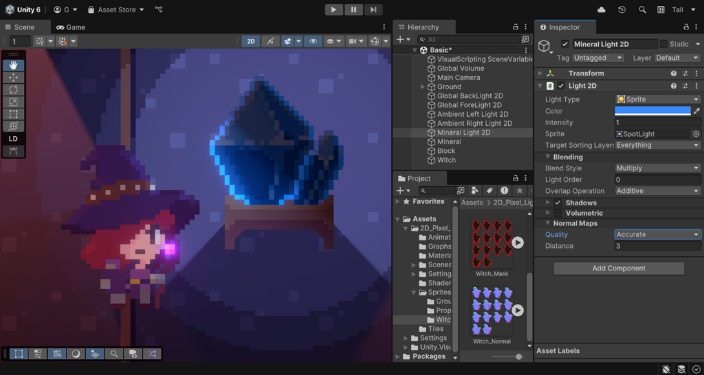Toggle the 2D scene view mode
The width and height of the screenshot is (704, 375).
251,41
